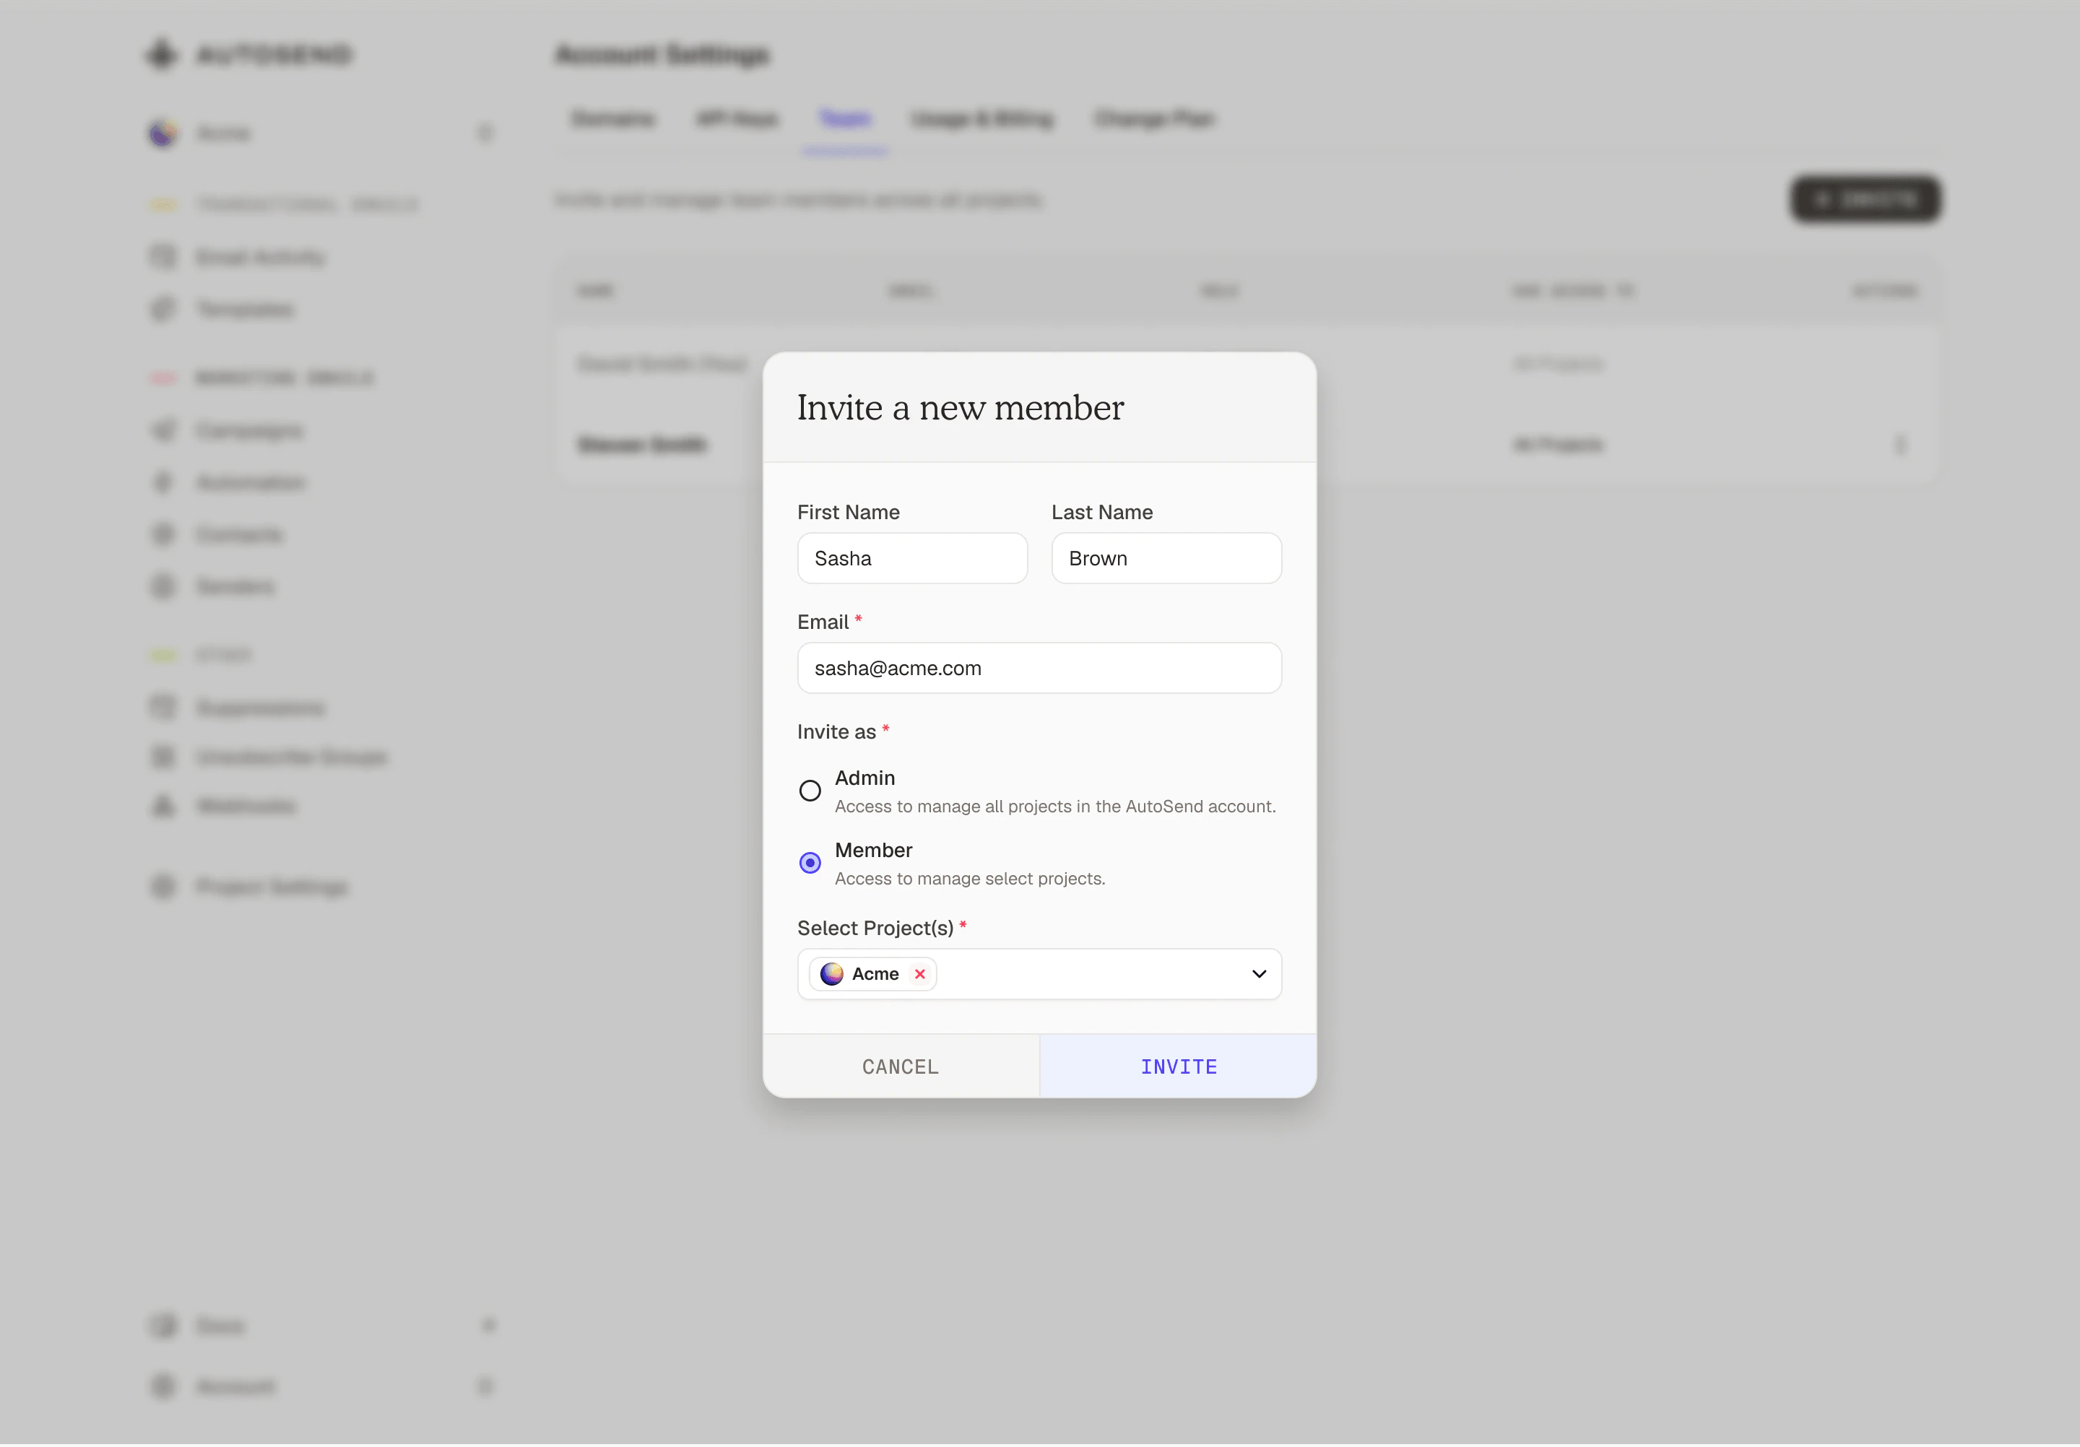Viewport: 2080px width, 1447px height.
Task: Cancel the invite dialog
Action: click(901, 1066)
